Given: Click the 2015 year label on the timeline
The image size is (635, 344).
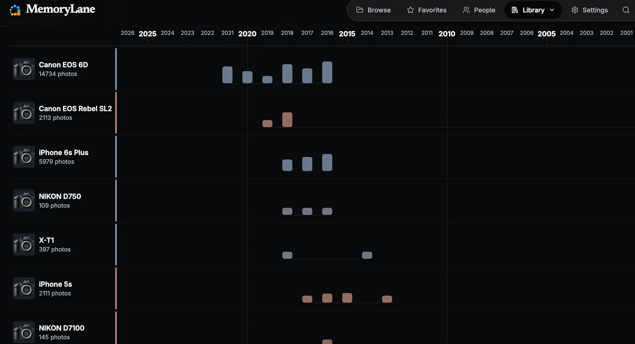Looking at the screenshot, I should 347,34.
